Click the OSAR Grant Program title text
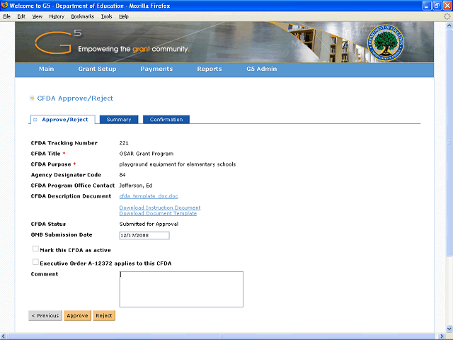453x340 pixels. click(x=147, y=154)
